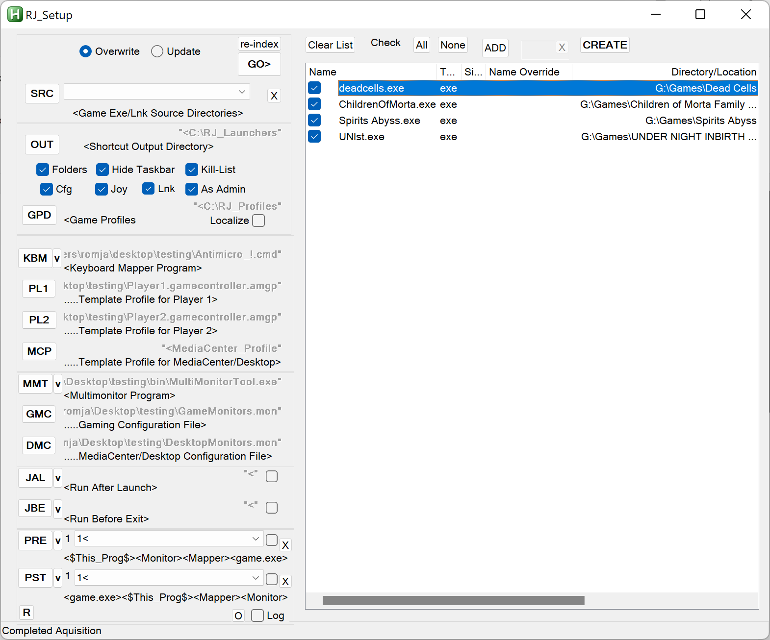Open the PRE command combo box

coord(256,539)
